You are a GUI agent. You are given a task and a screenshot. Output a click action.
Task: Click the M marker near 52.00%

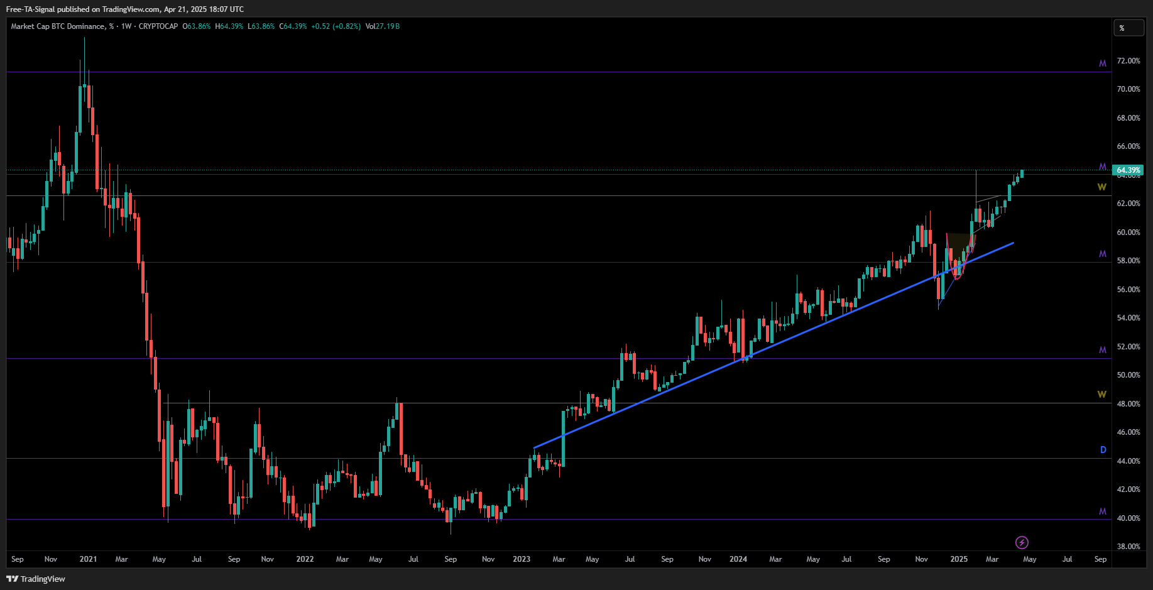1102,350
